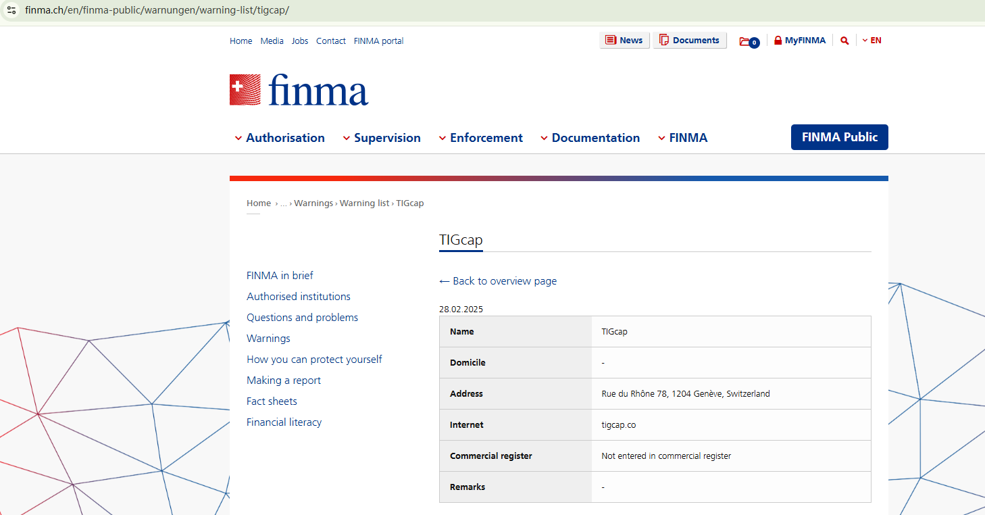Click Home in the breadcrumb trail
This screenshot has height=515, width=985.
pos(259,203)
